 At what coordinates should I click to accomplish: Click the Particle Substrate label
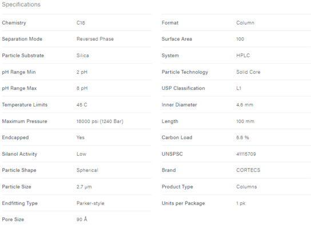click(x=23, y=56)
